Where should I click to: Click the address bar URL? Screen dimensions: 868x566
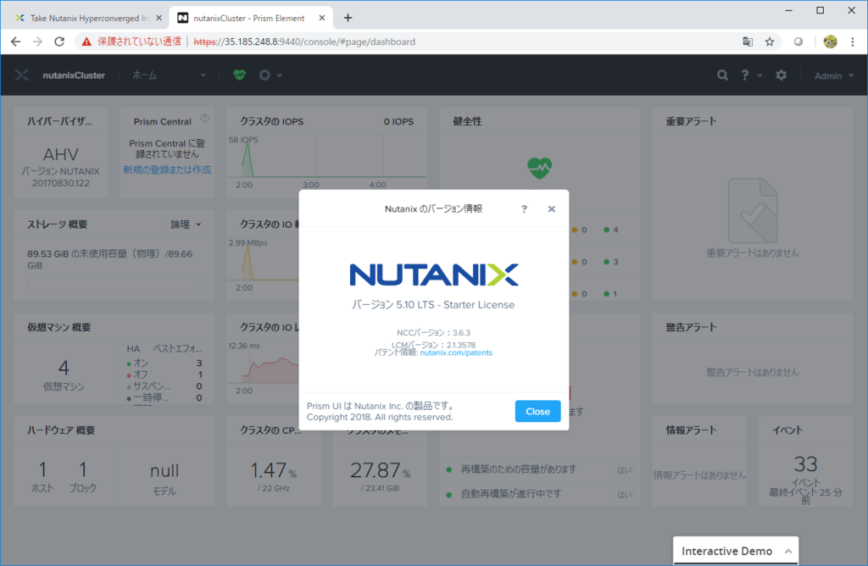304,42
